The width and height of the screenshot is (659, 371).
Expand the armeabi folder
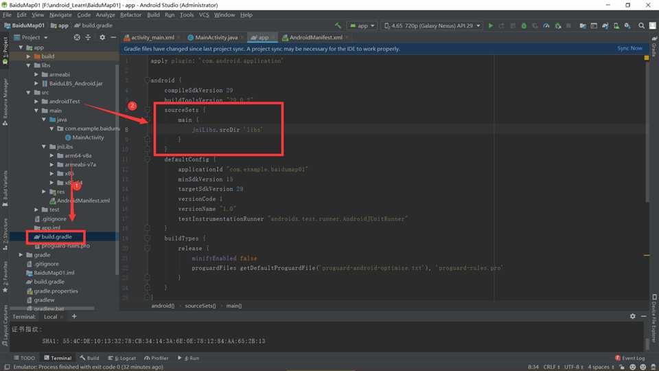pyautogui.click(x=36, y=74)
